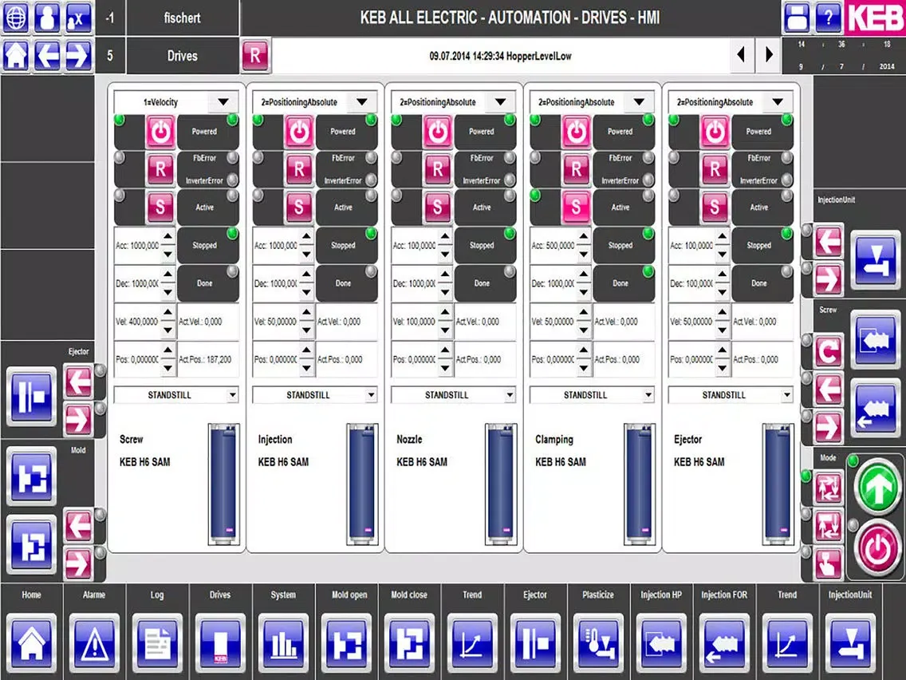Screen dimensions: 906x680
Task: Click pink power-off button at bottom right
Action: [x=877, y=547]
